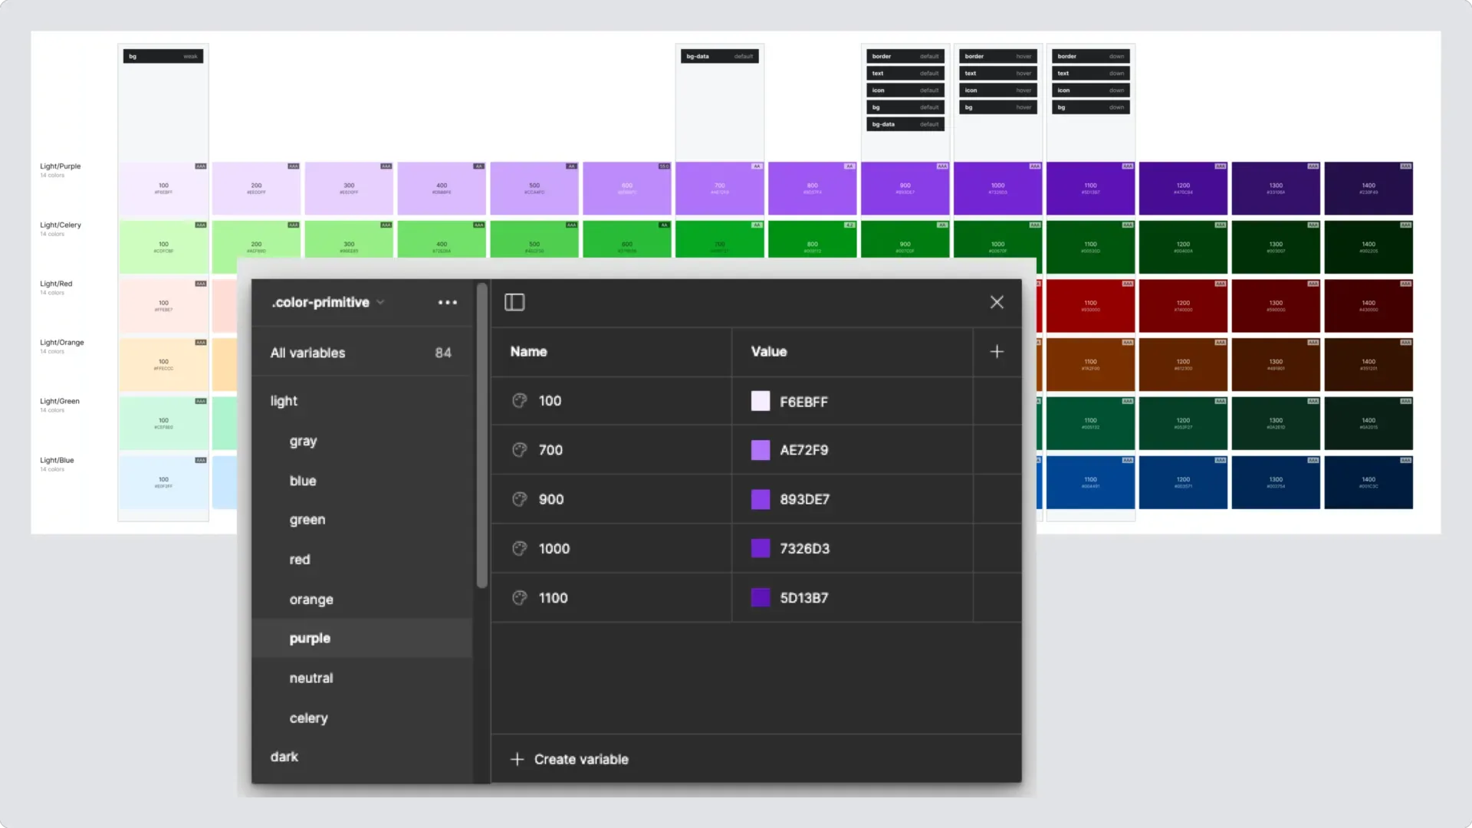Open the F6EBFF color swatch
The width and height of the screenshot is (1472, 828).
[761, 401]
